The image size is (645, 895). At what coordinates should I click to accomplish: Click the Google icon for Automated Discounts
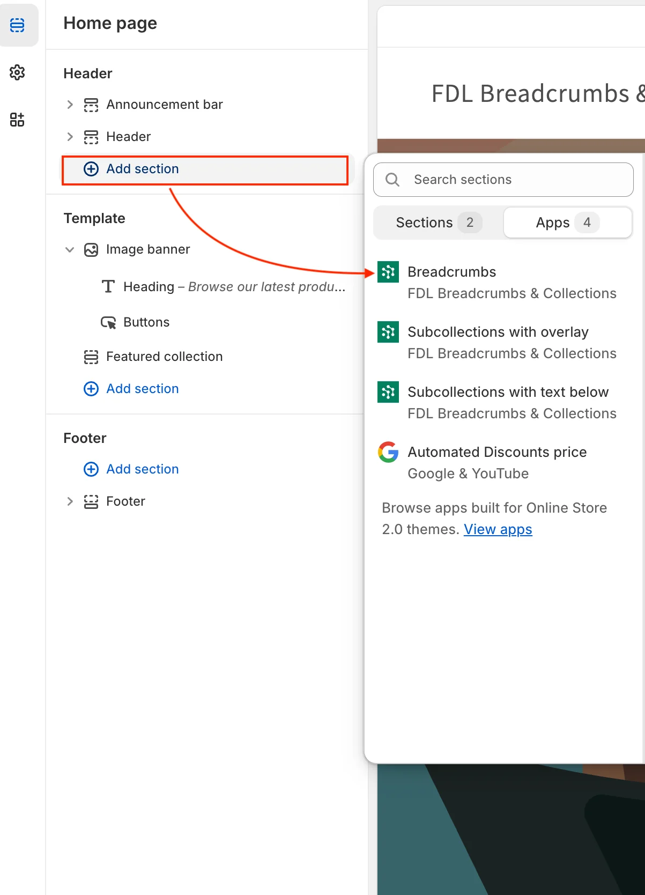coord(388,452)
